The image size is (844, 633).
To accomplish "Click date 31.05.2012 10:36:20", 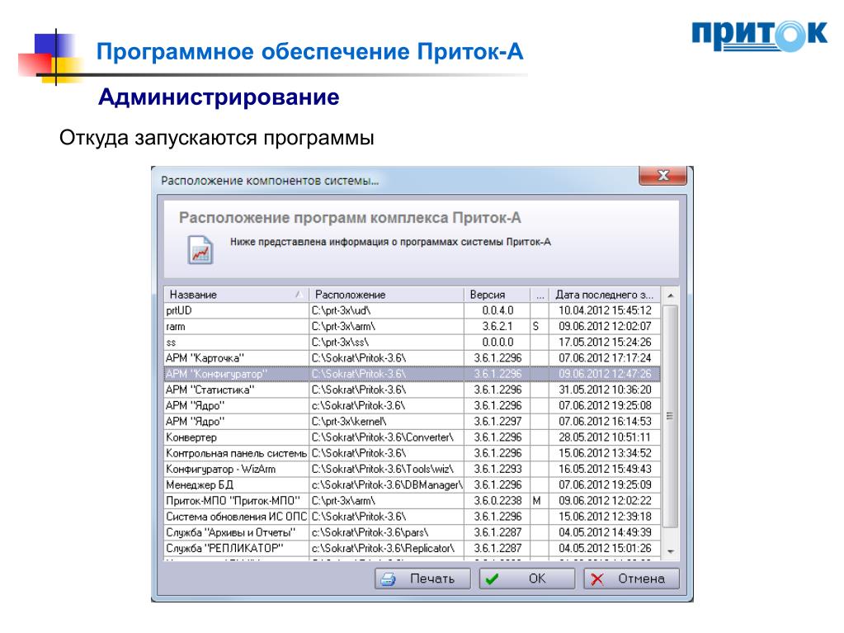I will (605, 390).
